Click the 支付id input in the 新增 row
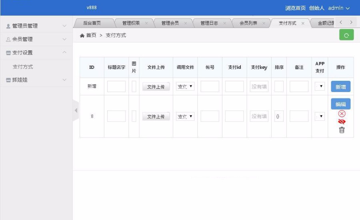The image size is (360, 220). [x=234, y=86]
